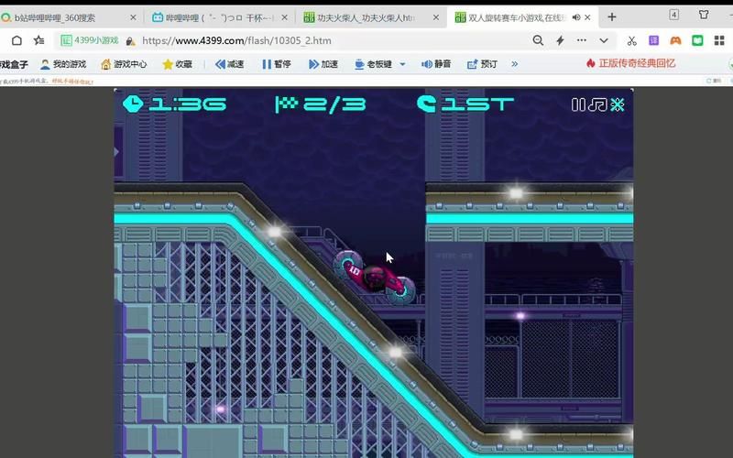
Task: Expand the address bar dropdown chevron
Action: (x=604, y=40)
